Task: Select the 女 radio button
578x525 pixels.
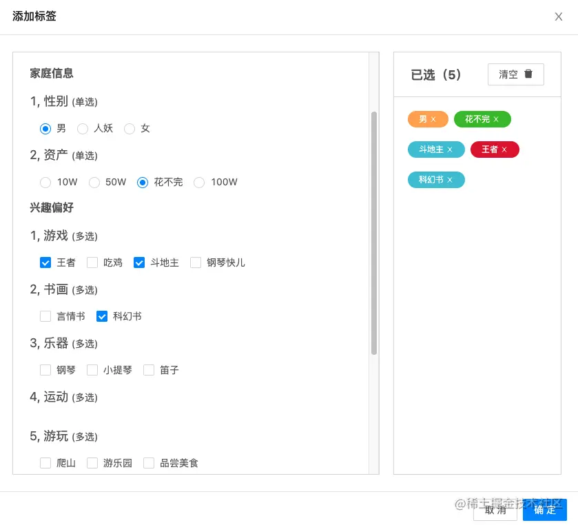Action: 130,129
